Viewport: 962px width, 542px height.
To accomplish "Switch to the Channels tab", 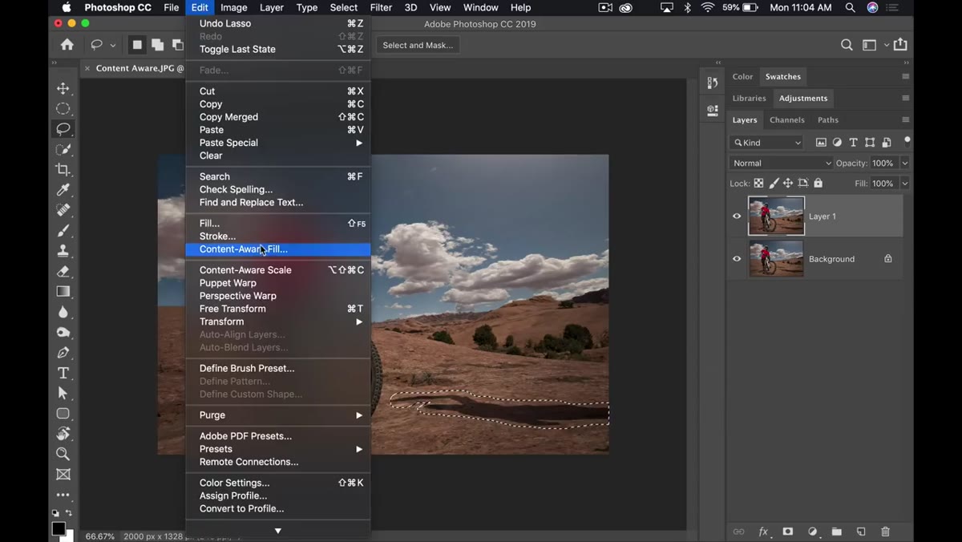I will coord(786,119).
